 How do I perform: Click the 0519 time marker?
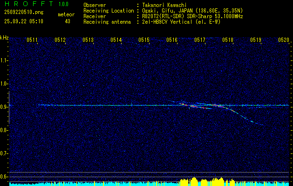256,40
